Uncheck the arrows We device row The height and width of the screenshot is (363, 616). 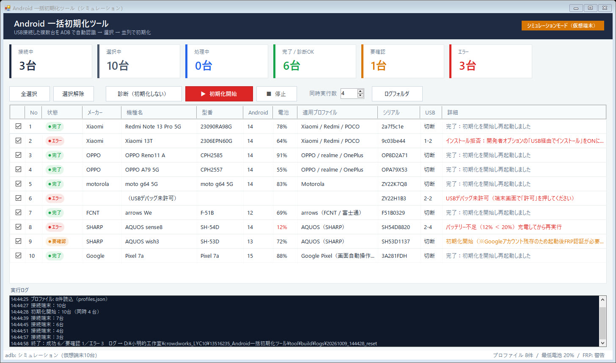click(18, 213)
